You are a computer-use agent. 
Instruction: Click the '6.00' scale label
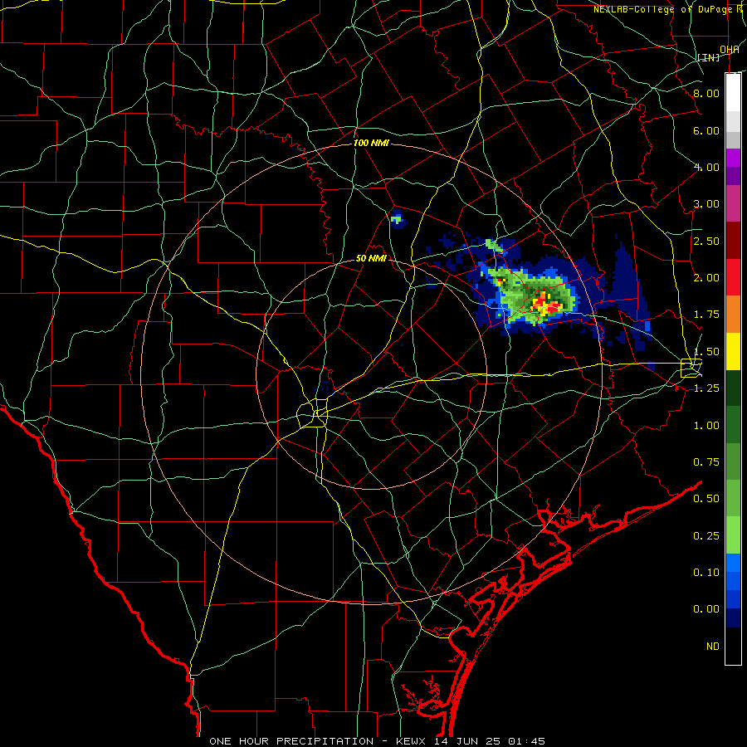706,130
